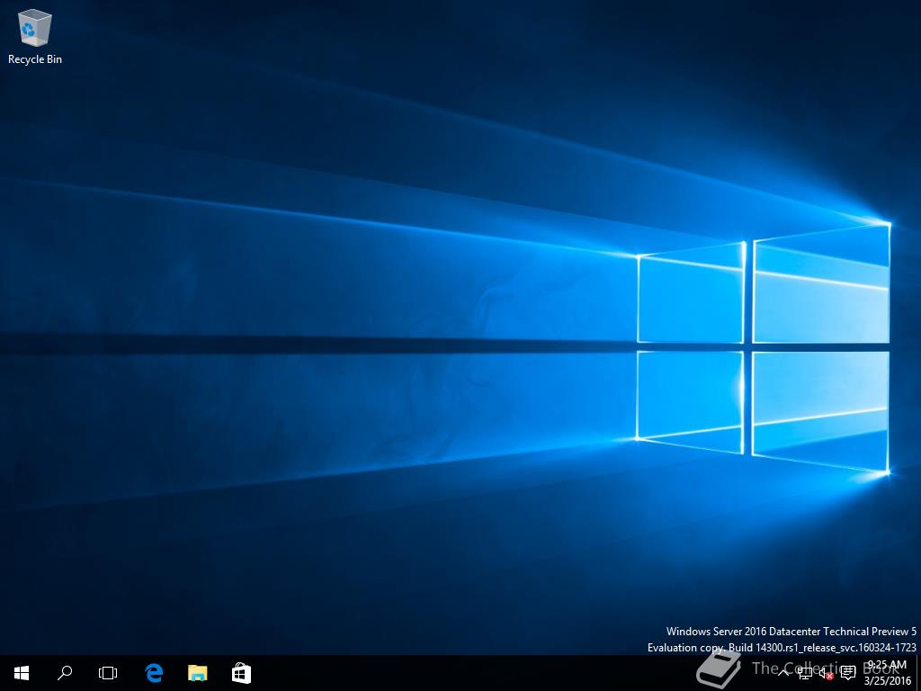Show hidden system tray icons

(x=783, y=673)
